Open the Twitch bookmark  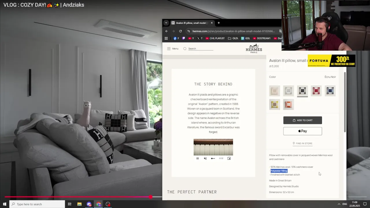pos(184,38)
